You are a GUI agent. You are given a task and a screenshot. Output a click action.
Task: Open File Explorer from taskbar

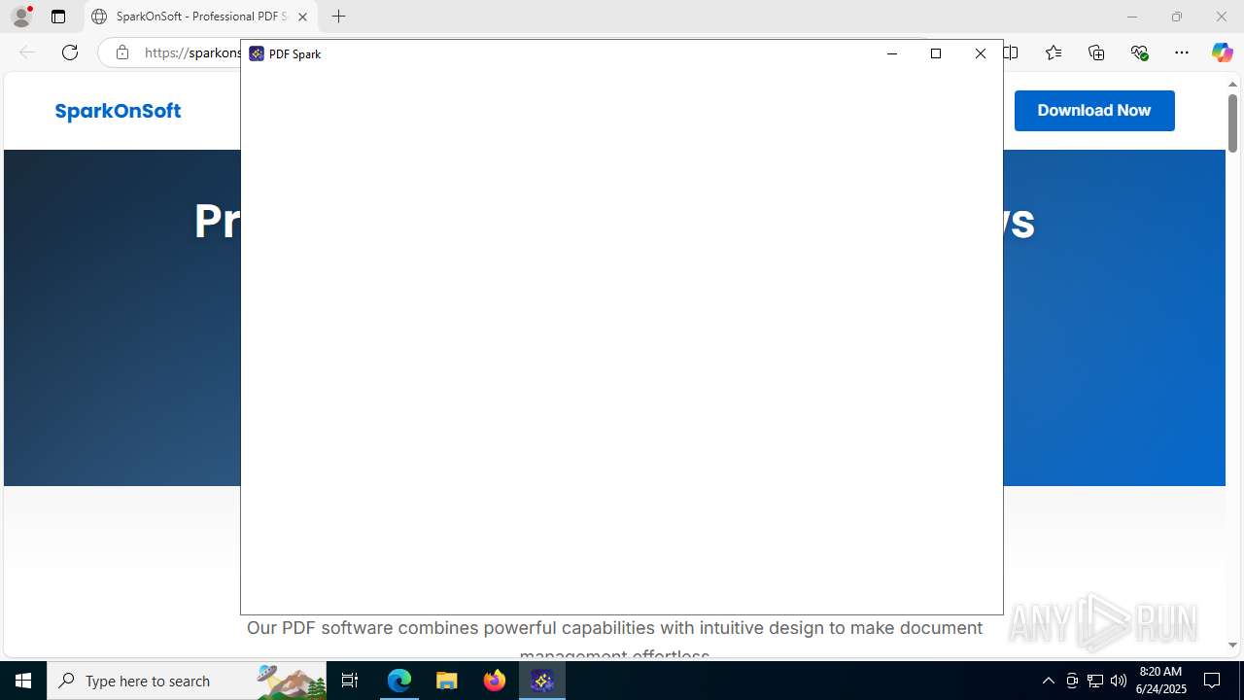[x=447, y=681]
